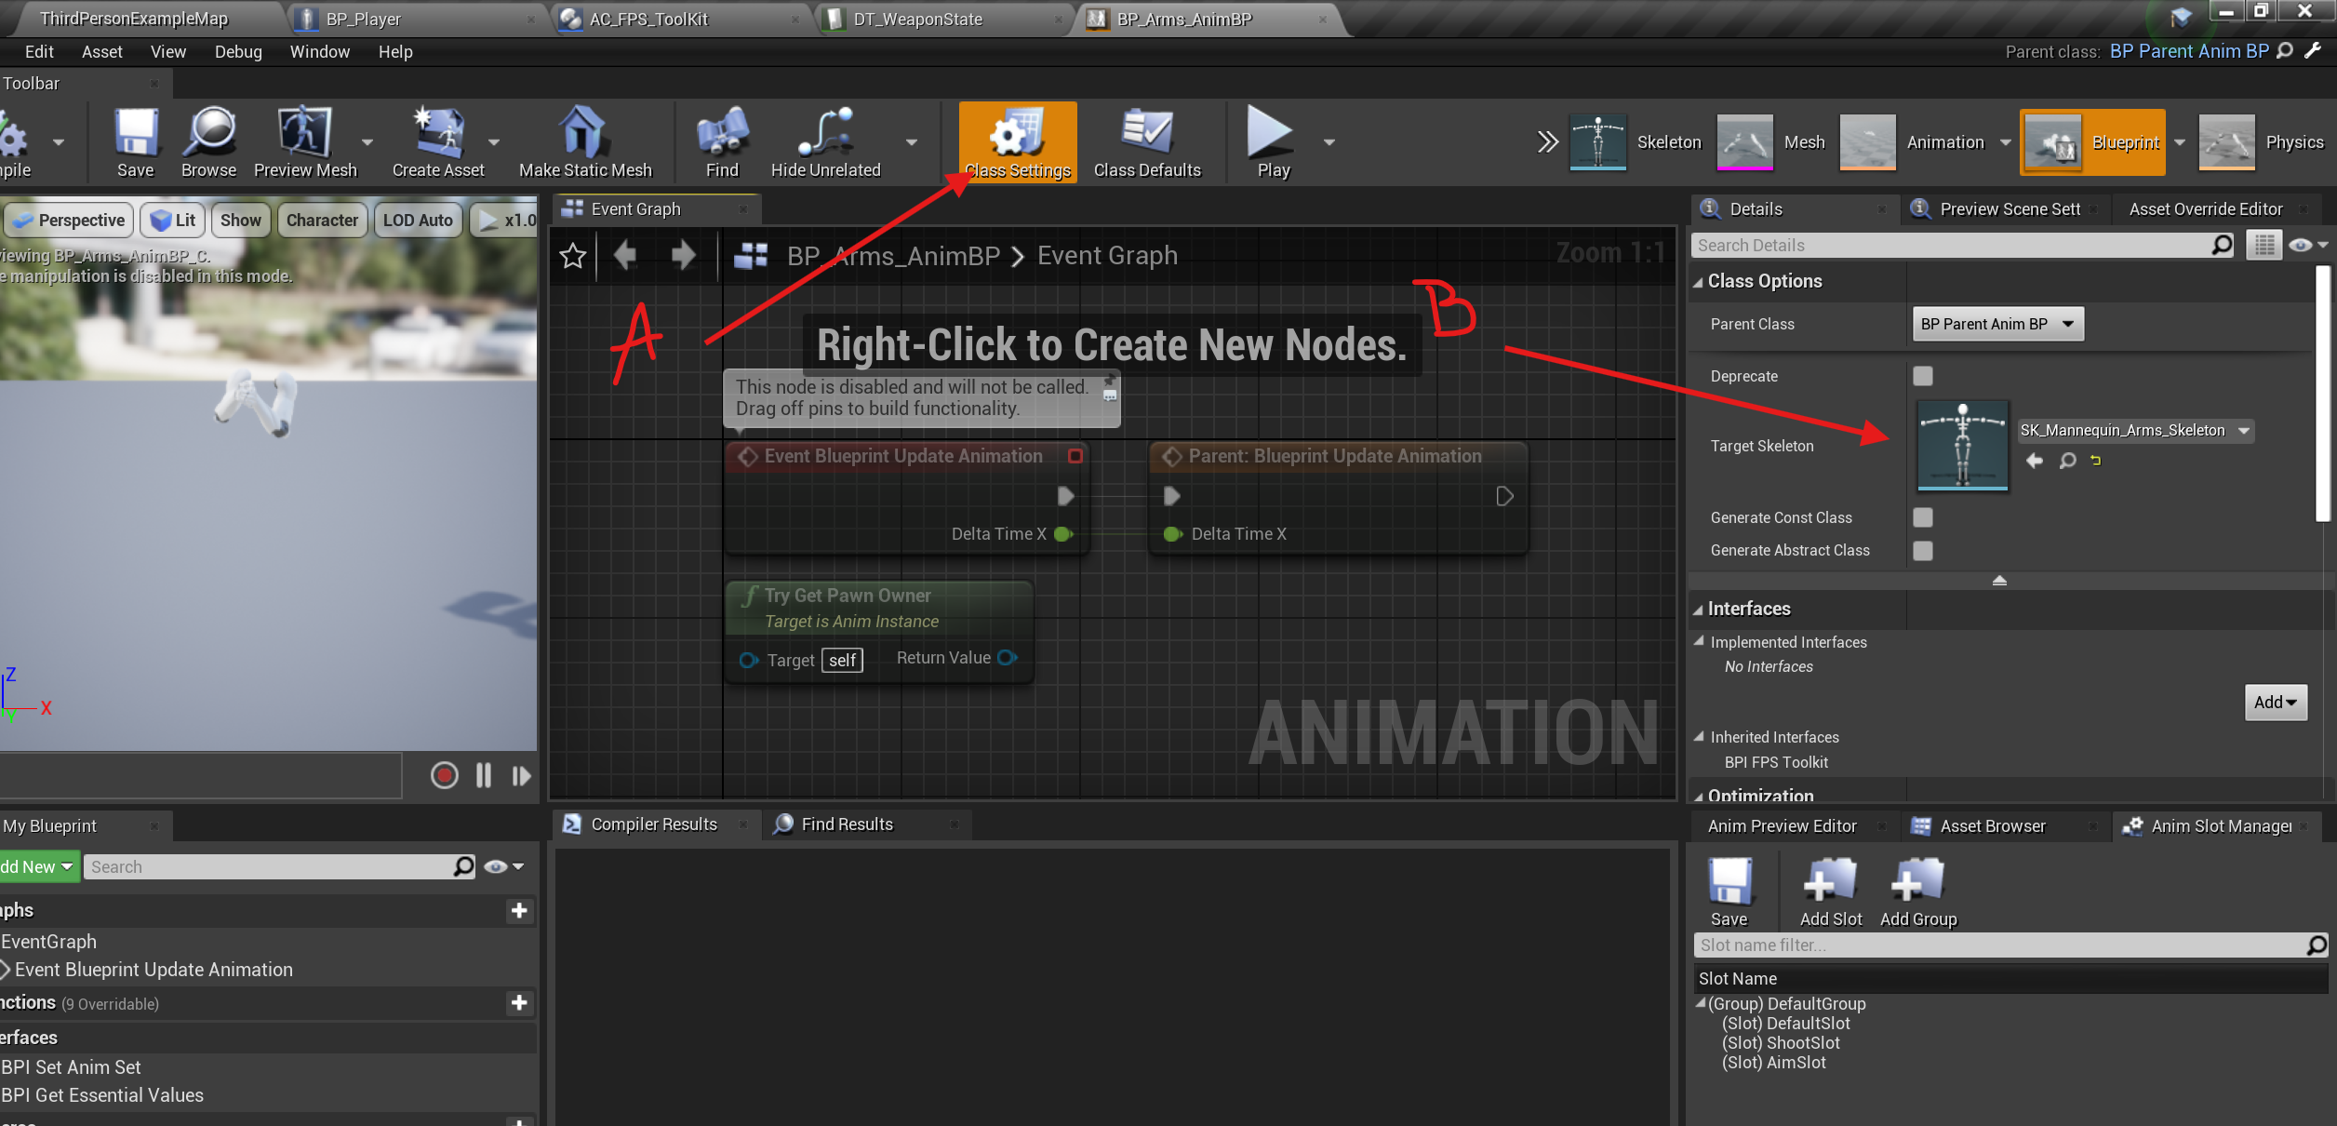Collapse the (Group) DefaultGroup tree
This screenshot has height=1126, width=2337.
(1702, 1003)
